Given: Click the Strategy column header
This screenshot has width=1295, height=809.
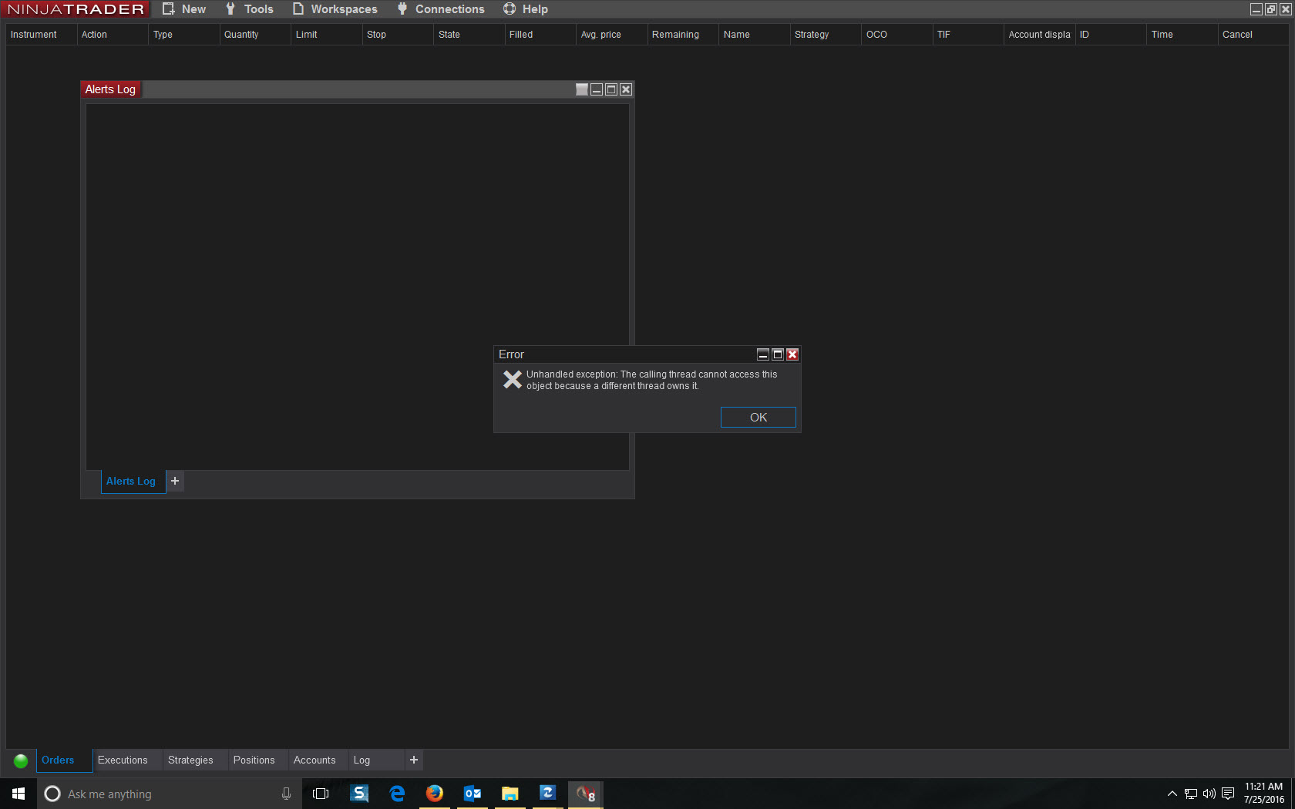Looking at the screenshot, I should [826, 35].
